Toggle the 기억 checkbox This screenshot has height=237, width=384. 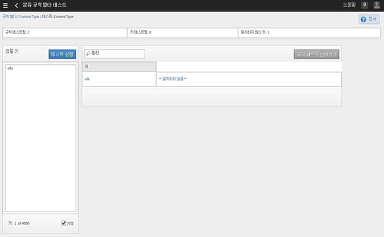pyautogui.click(x=64, y=223)
